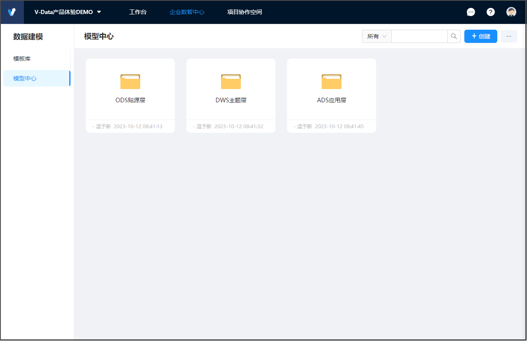Open the 所有 filter dropdown
527x341 pixels.
pyautogui.click(x=376, y=36)
